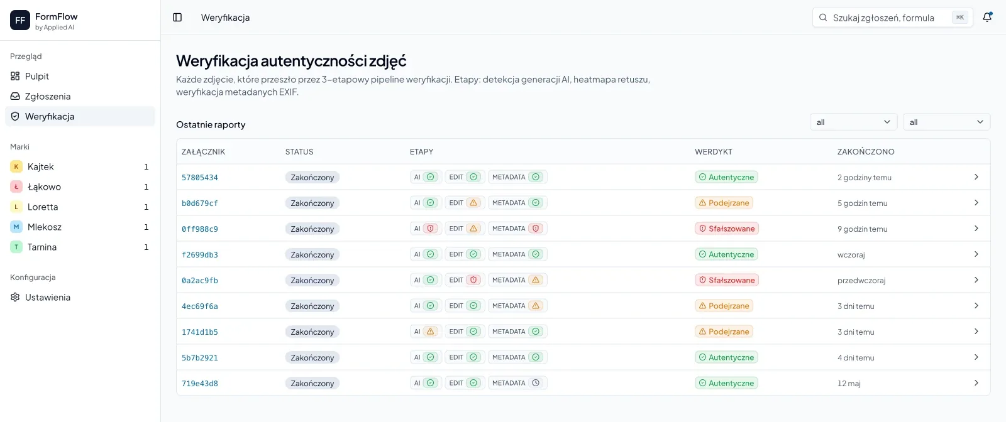
Task: Click the EDIT passed badge for 4ec69f6a
Action: tap(464, 306)
